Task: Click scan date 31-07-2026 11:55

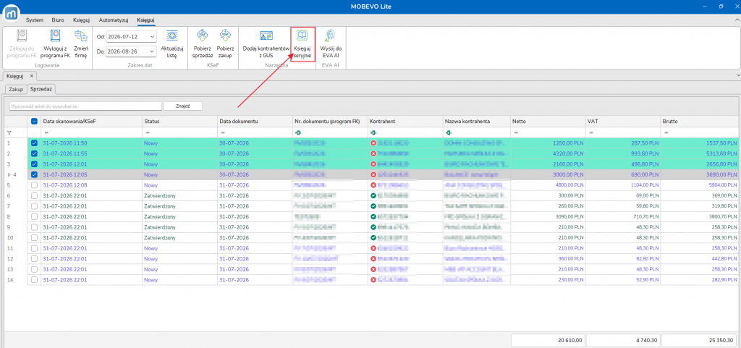Action: [64, 153]
